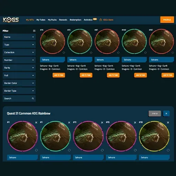Select the red-bordered Selvans card #167
The width and height of the screenshot is (176, 176).
point(162,41)
